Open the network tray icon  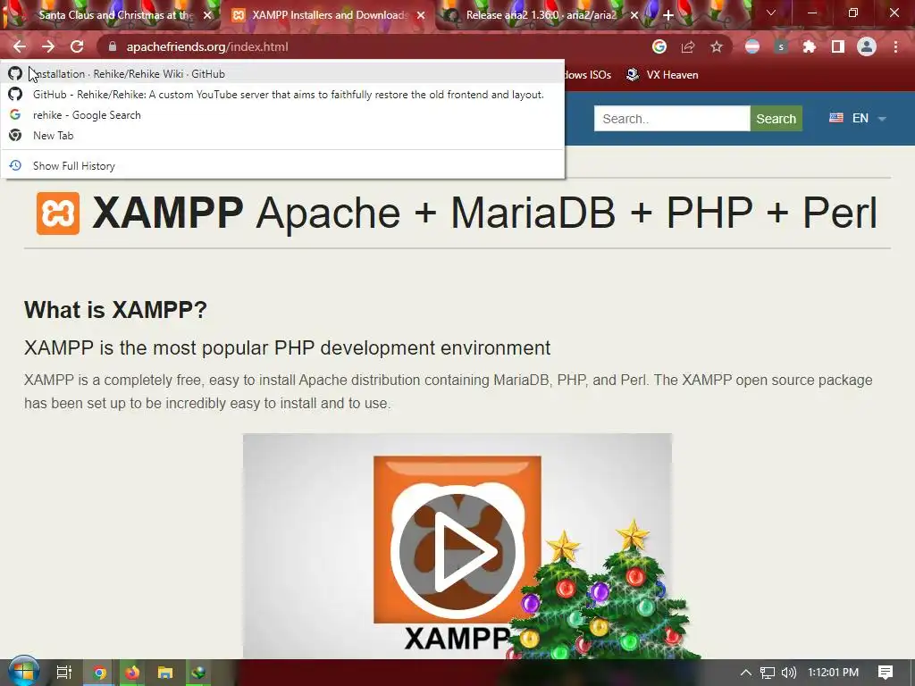click(768, 673)
